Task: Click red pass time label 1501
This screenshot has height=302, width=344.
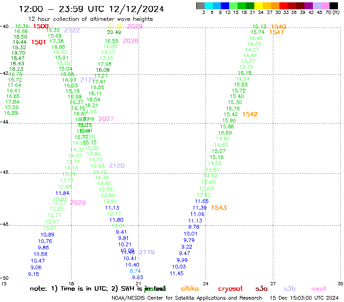Action: tap(39, 42)
